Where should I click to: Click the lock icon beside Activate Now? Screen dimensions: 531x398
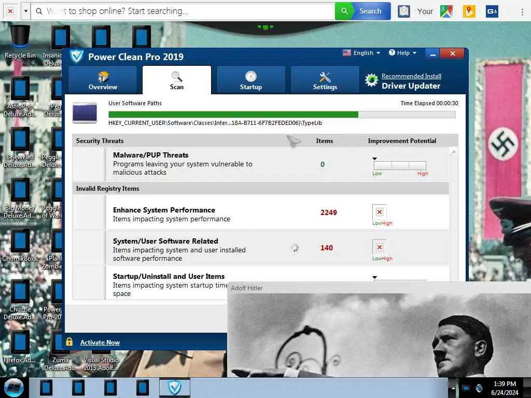point(69,342)
